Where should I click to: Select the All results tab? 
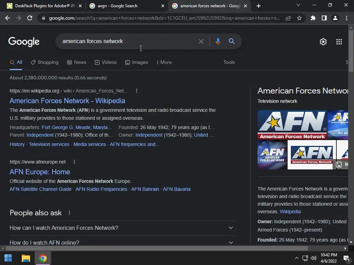point(16,62)
